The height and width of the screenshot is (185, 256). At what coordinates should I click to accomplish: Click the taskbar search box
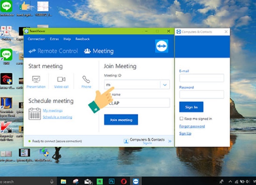click(x=28, y=181)
